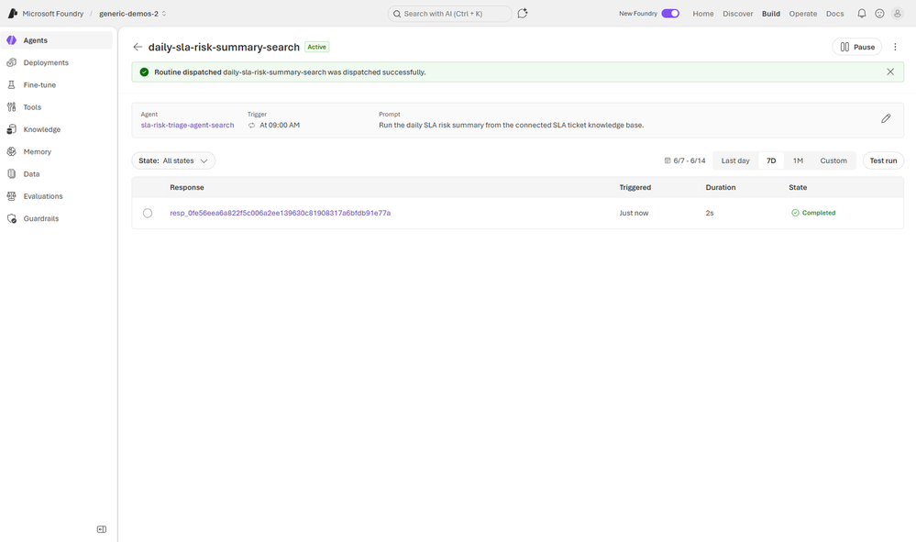Open the Docs nav item
This screenshot has height=542, width=916.
click(834, 14)
